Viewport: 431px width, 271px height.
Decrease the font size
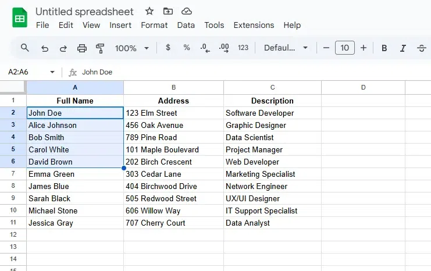(x=326, y=48)
